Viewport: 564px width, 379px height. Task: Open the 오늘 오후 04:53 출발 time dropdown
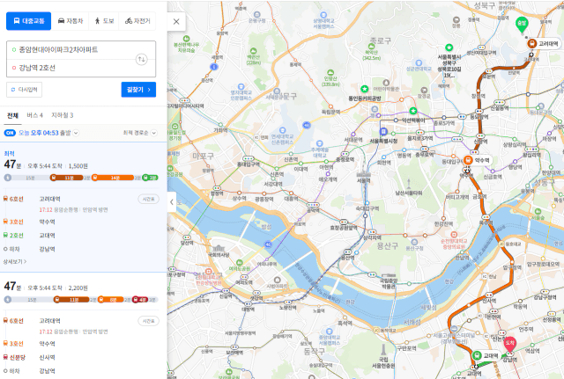(x=48, y=133)
